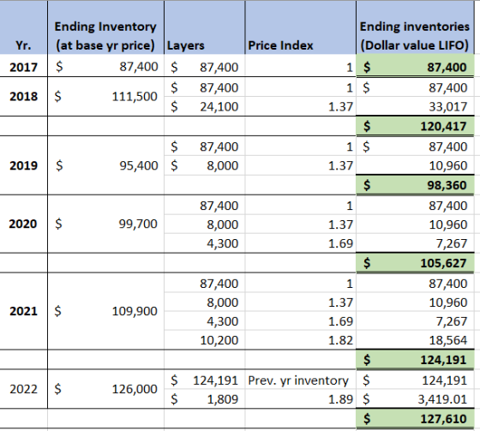
Task: Click the 126,000 ending inventory cell
Action: tap(105, 389)
